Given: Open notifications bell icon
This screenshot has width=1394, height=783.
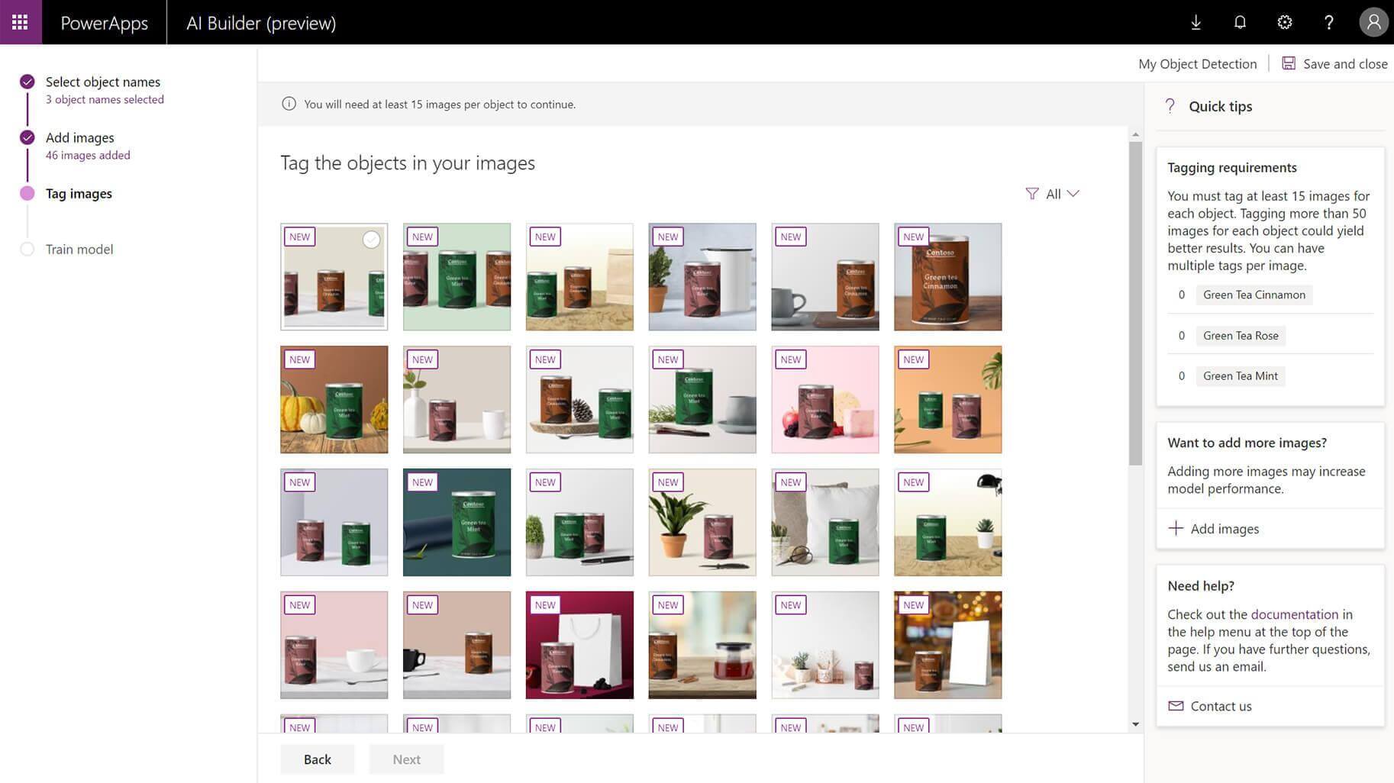Looking at the screenshot, I should point(1240,22).
